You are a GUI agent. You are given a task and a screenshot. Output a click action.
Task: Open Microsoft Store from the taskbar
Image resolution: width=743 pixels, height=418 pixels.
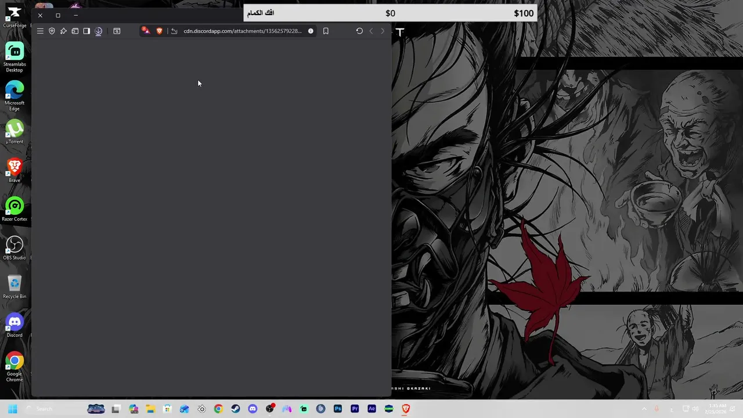pos(167,409)
